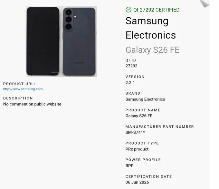Click the page curl icon at top right

click(205, 3)
